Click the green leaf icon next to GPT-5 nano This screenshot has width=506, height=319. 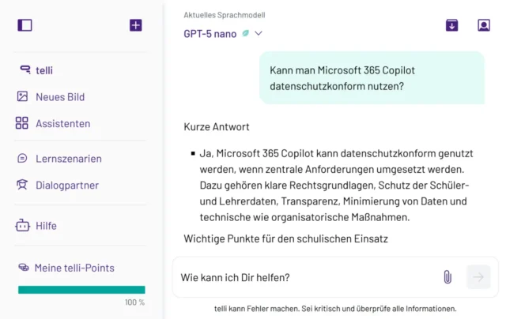click(246, 33)
